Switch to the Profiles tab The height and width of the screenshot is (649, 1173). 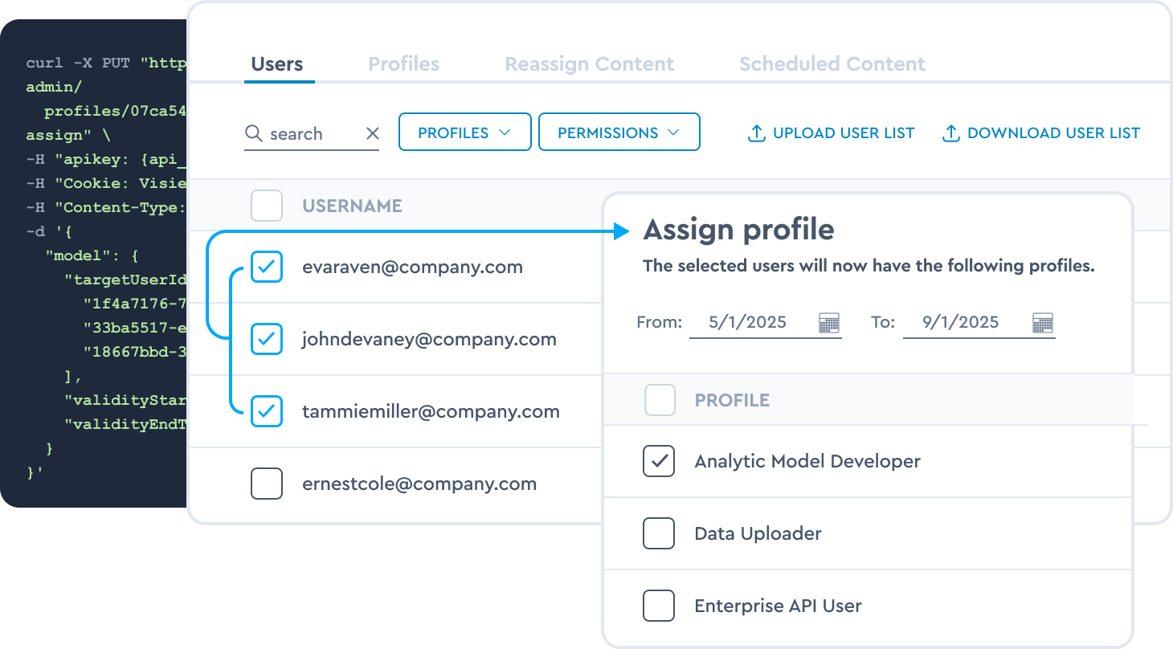tap(404, 64)
